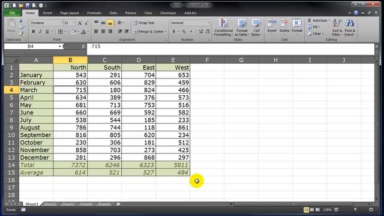The width and height of the screenshot is (384, 216).
Task: Click the Select All corner of the grid
Action: click(11, 60)
